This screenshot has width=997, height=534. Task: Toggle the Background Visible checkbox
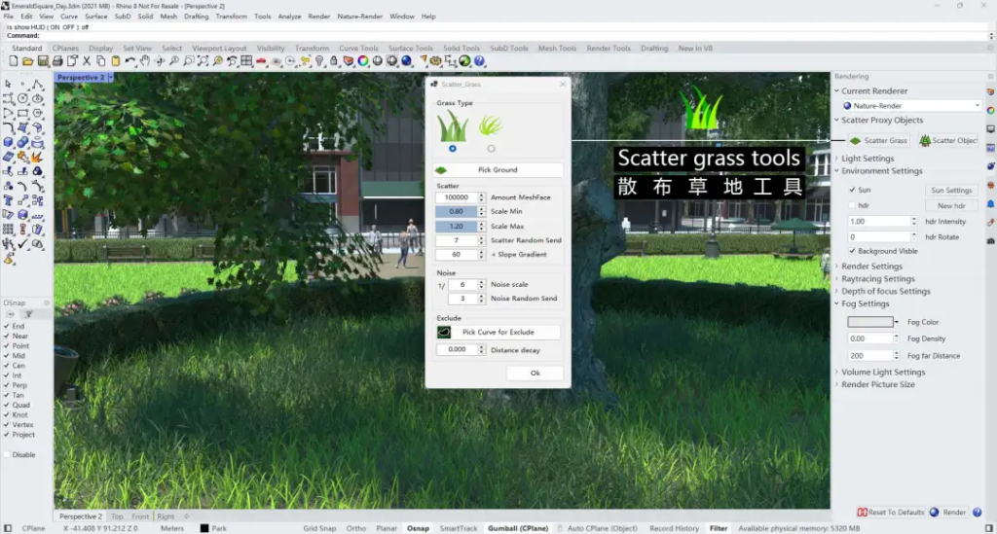coord(852,251)
